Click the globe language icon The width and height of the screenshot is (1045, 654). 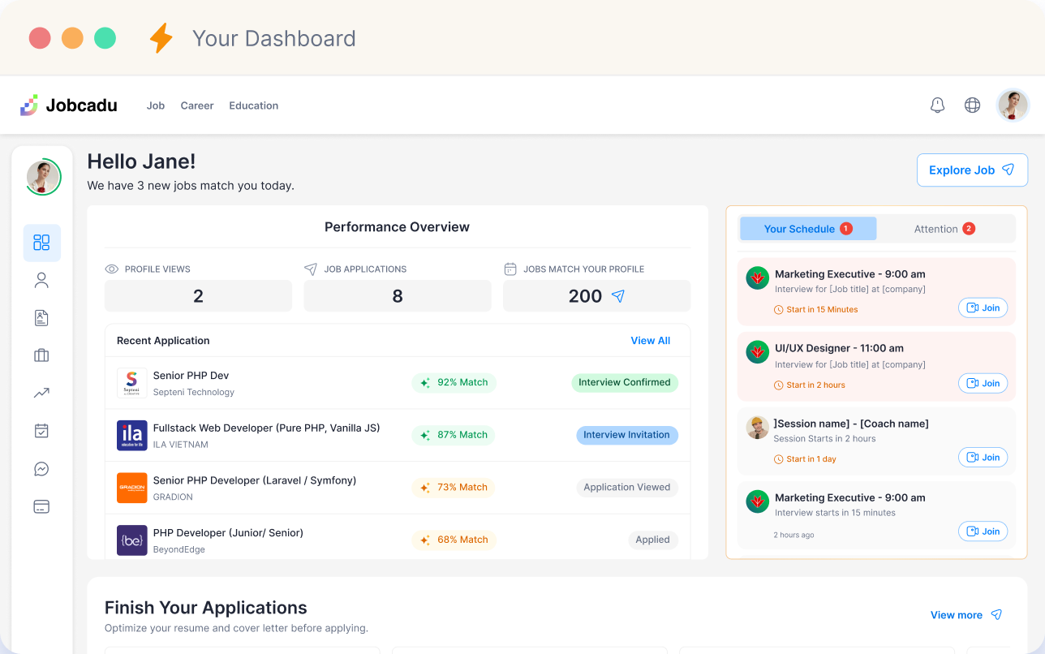click(972, 105)
